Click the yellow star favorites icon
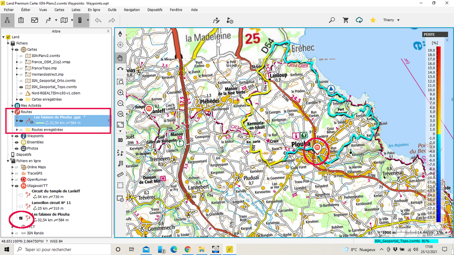Viewport: 454px width, 255px height. [373, 20]
